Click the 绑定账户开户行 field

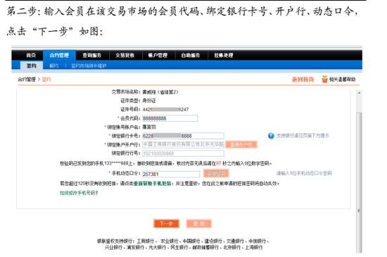click(x=183, y=144)
